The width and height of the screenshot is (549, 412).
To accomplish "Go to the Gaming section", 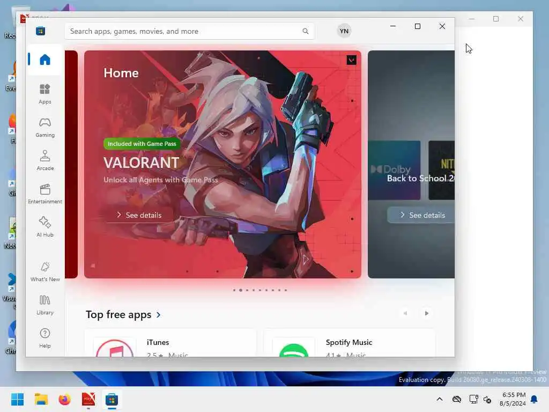I will point(45,127).
